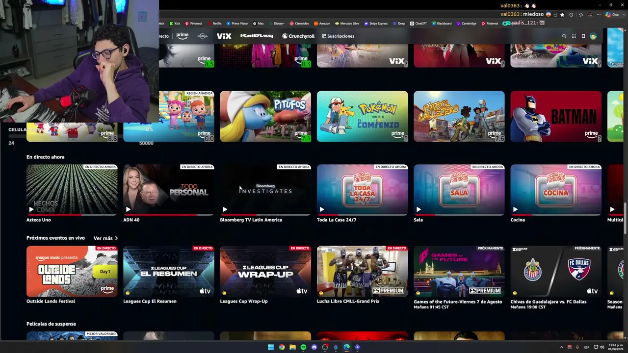Open the Lucha Libre CMLL-Grand Prix thumbnail

coord(363,272)
